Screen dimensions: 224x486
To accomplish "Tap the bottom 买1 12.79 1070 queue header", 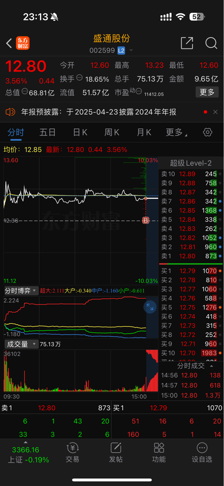I will coord(168,408).
